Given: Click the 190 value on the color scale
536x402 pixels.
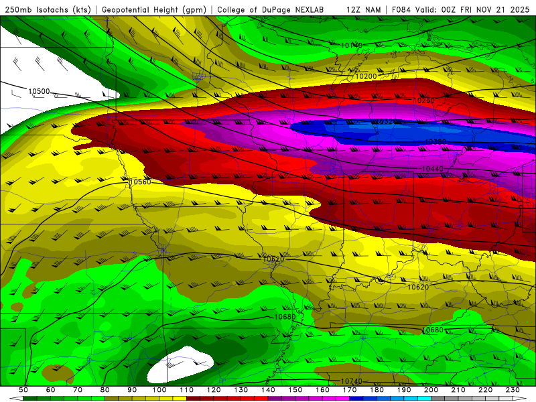Looking at the screenshot, I should pyautogui.click(x=404, y=390).
